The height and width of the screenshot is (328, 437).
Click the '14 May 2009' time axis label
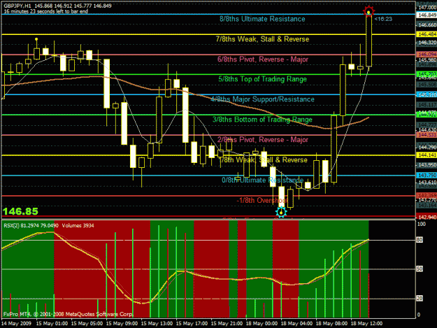click(x=16, y=324)
